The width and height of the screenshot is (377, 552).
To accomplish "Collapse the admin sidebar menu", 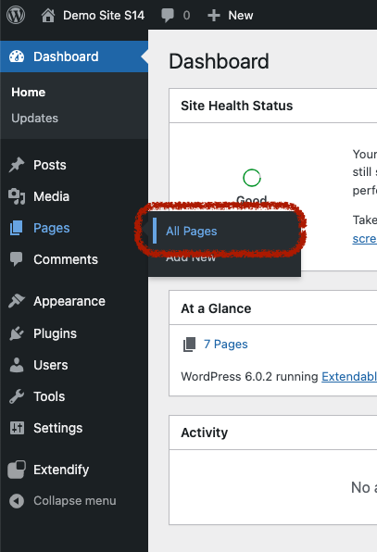I will click(63, 501).
